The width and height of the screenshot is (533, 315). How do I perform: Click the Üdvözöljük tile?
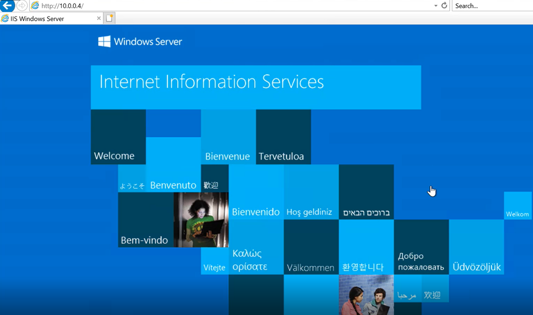(x=476, y=247)
